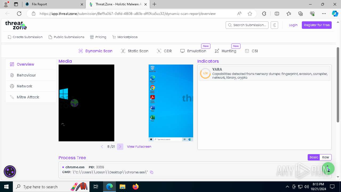Image resolution: width=341 pixels, height=192 pixels.
Task: Switch to Hunting tab
Action: [225, 51]
